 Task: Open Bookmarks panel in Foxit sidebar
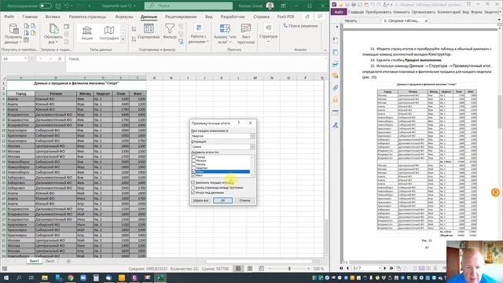tap(336, 40)
